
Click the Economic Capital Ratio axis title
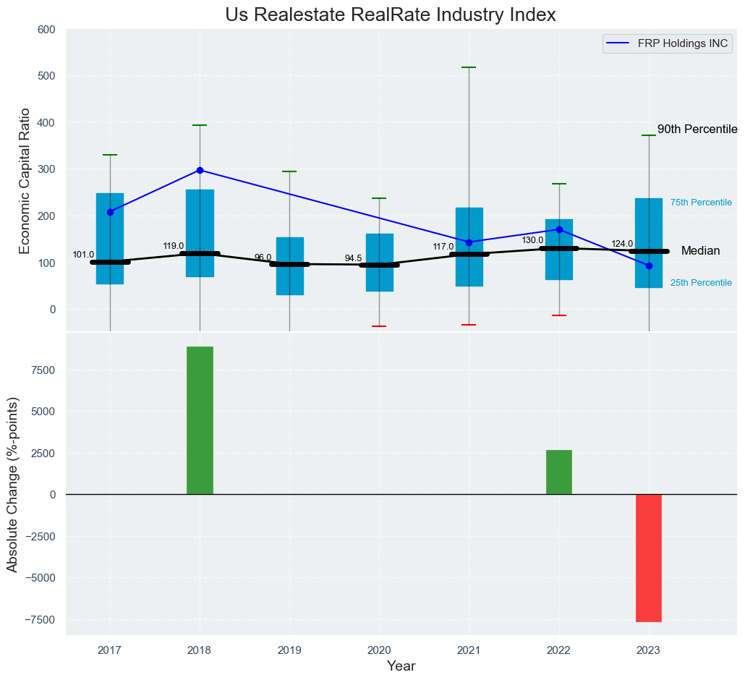(24, 180)
